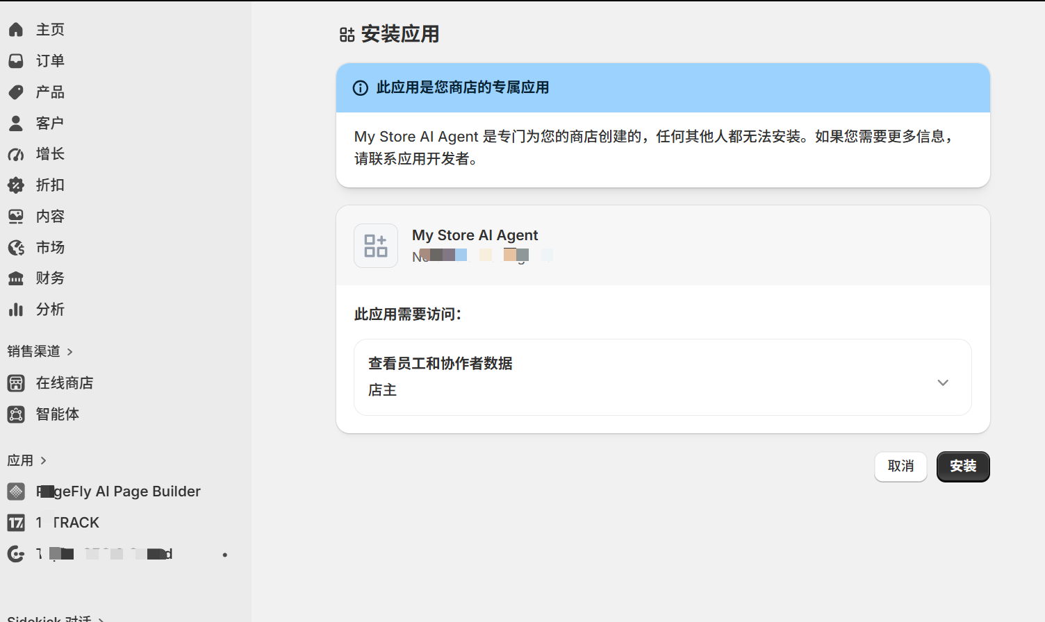Expand the 查看员工和协作者数据 permission chevron
This screenshot has width=1045, height=622.
(943, 383)
